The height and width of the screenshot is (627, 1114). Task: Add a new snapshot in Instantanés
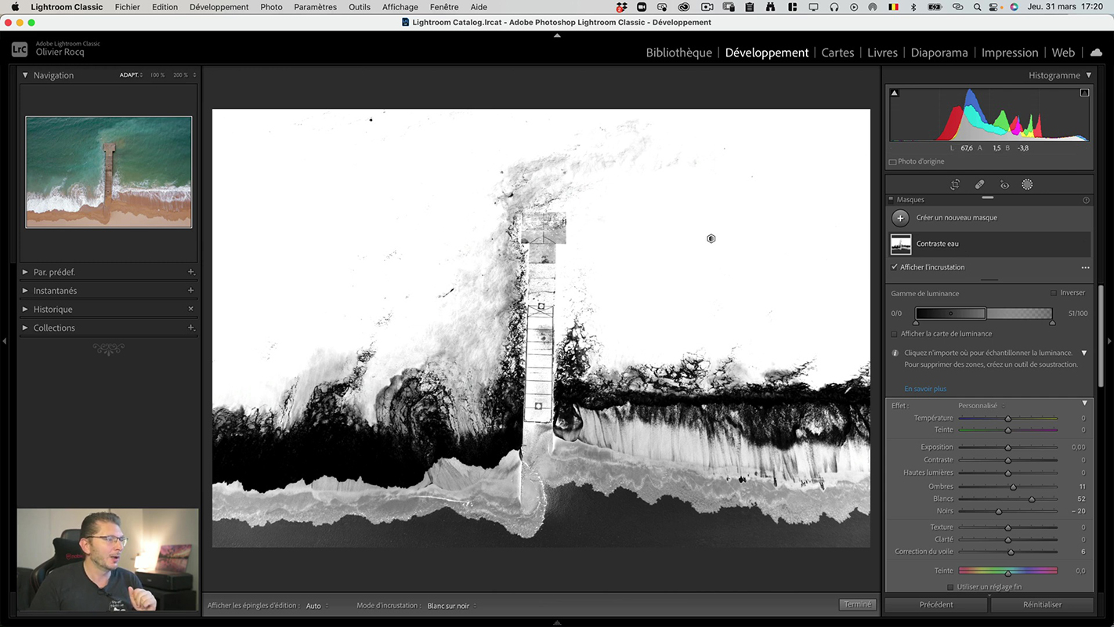tap(190, 291)
